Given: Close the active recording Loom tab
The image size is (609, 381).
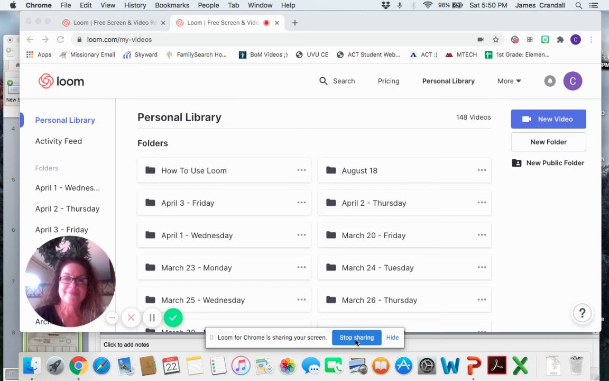Looking at the screenshot, I should point(276,23).
